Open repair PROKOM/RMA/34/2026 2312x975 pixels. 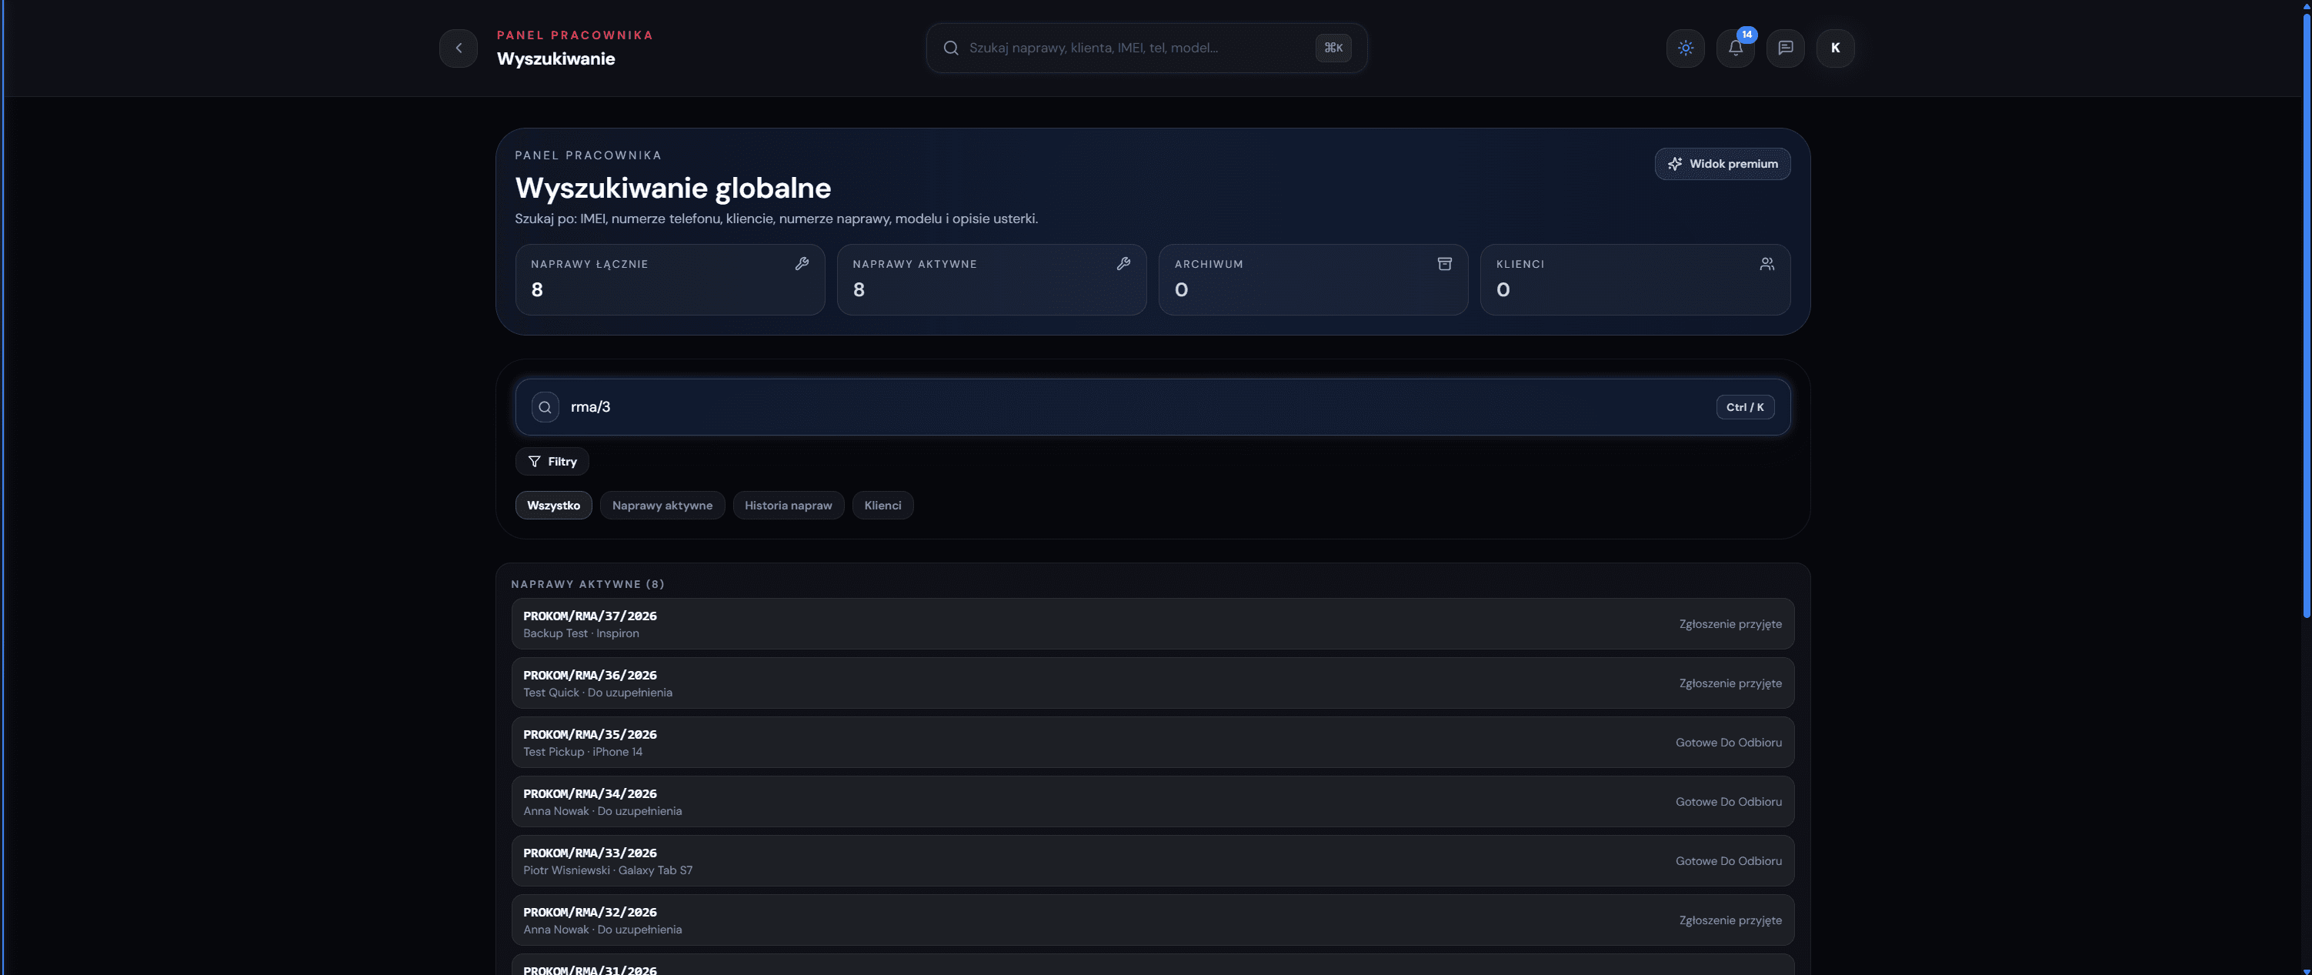1153,802
